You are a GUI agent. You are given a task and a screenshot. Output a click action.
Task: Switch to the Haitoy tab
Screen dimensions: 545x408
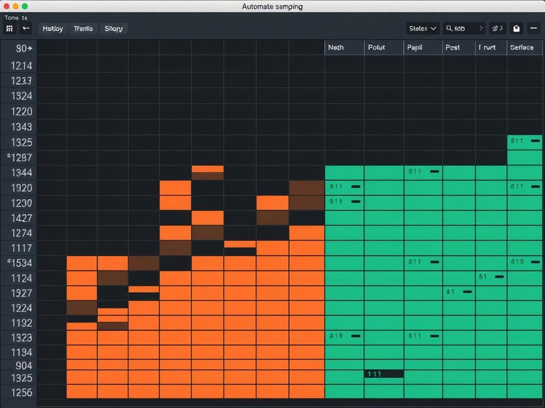pos(53,29)
